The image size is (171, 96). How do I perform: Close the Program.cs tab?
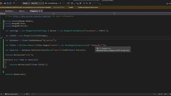42,11
